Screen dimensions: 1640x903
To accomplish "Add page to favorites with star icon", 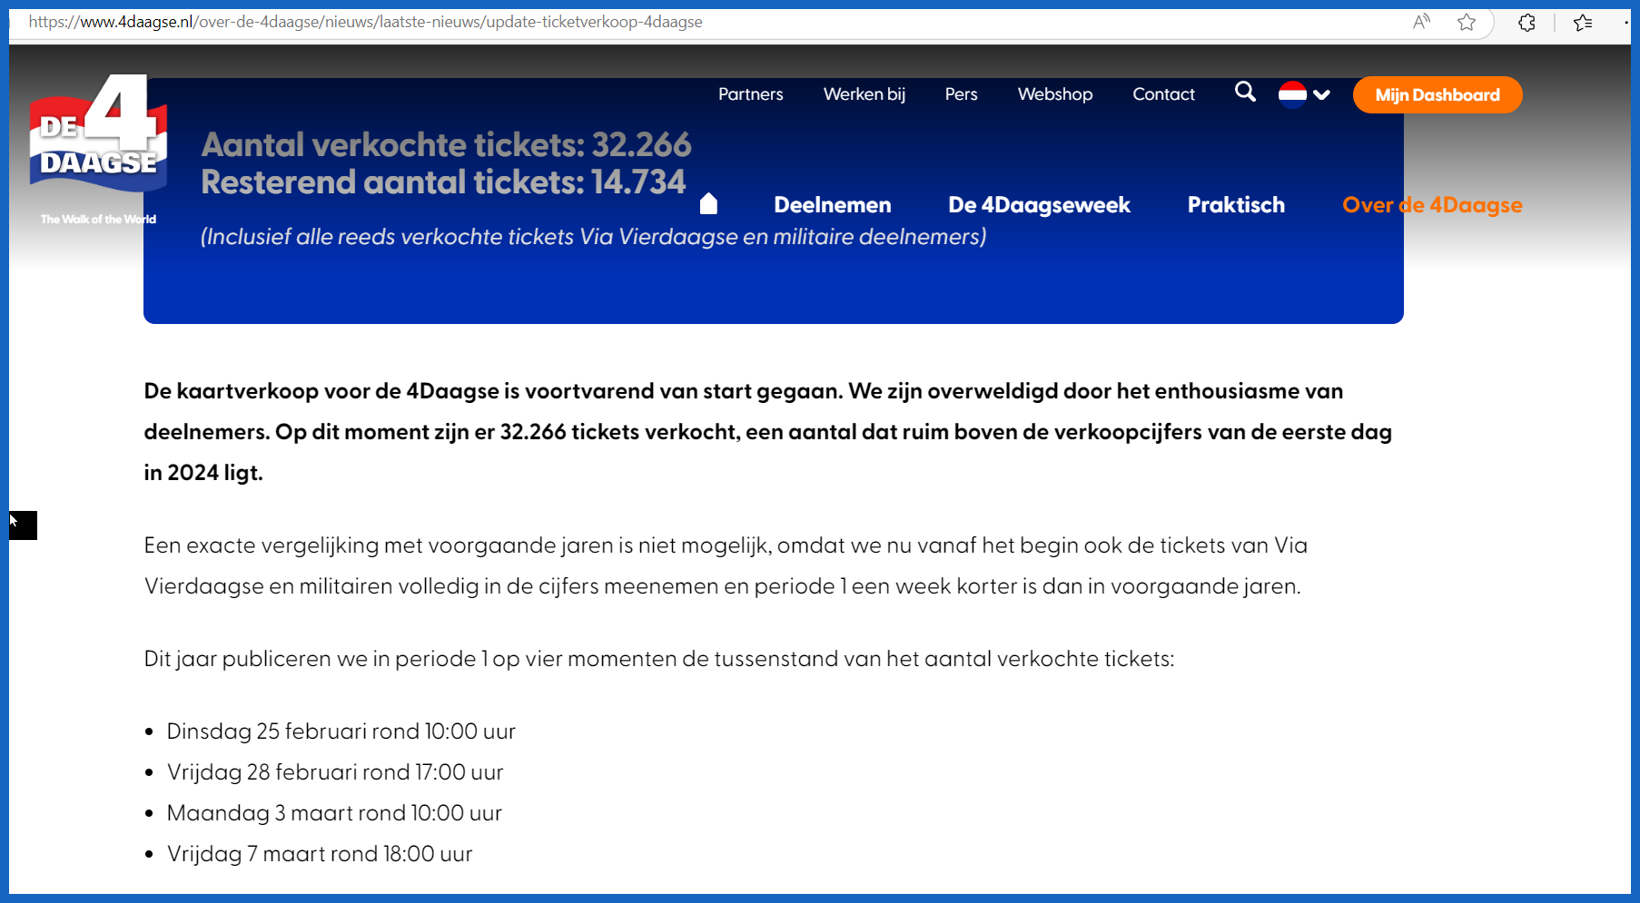I will coord(1467,22).
